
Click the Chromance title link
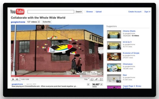coord(127,64)
